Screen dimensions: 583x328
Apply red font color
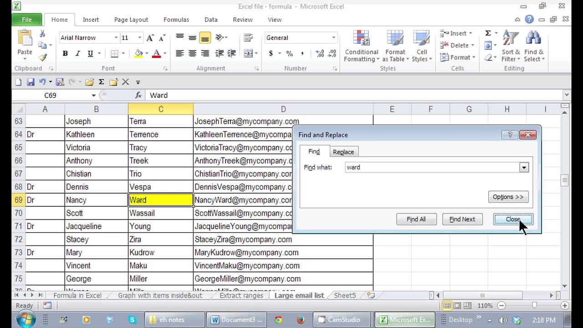tap(157, 54)
